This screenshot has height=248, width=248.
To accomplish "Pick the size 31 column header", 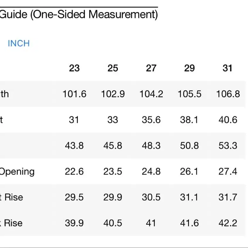I will [x=227, y=68].
